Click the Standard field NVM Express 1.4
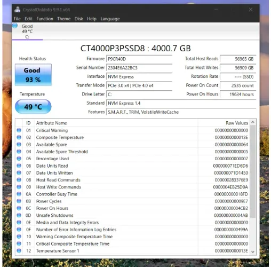Image resolution: width=271 pixels, height=267 pixels. (181, 103)
